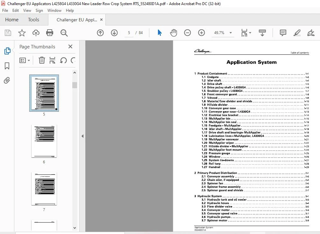Screen dimensions: 320x234
Task: Switch to the Tools tab
Action: click(33, 20)
